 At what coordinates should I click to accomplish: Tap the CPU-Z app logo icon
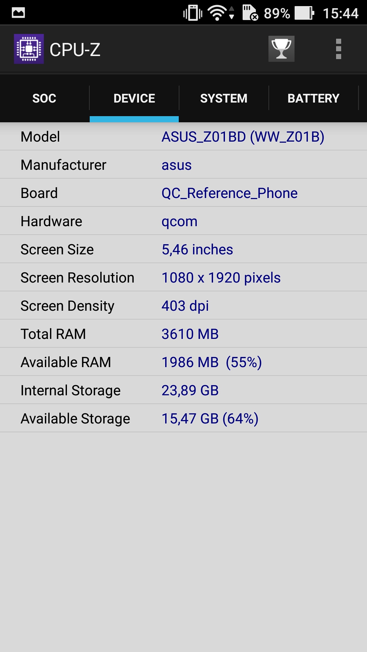coord(29,49)
